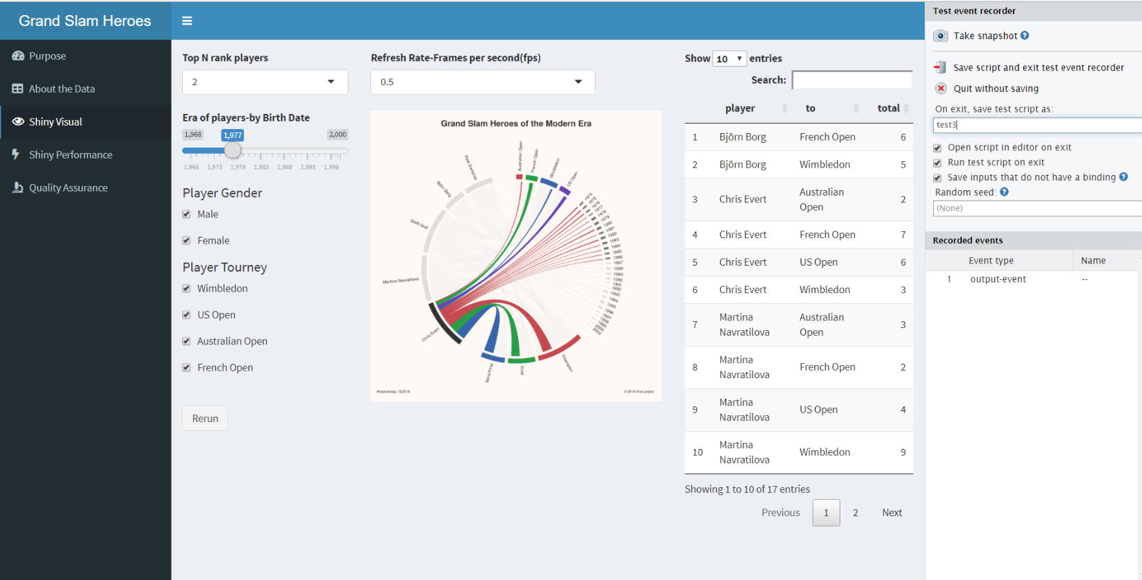
Task: Disable Run test script on exit
Action: pyautogui.click(x=937, y=163)
